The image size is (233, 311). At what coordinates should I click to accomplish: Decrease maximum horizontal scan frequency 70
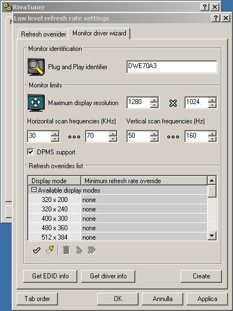pyautogui.click(x=113, y=139)
